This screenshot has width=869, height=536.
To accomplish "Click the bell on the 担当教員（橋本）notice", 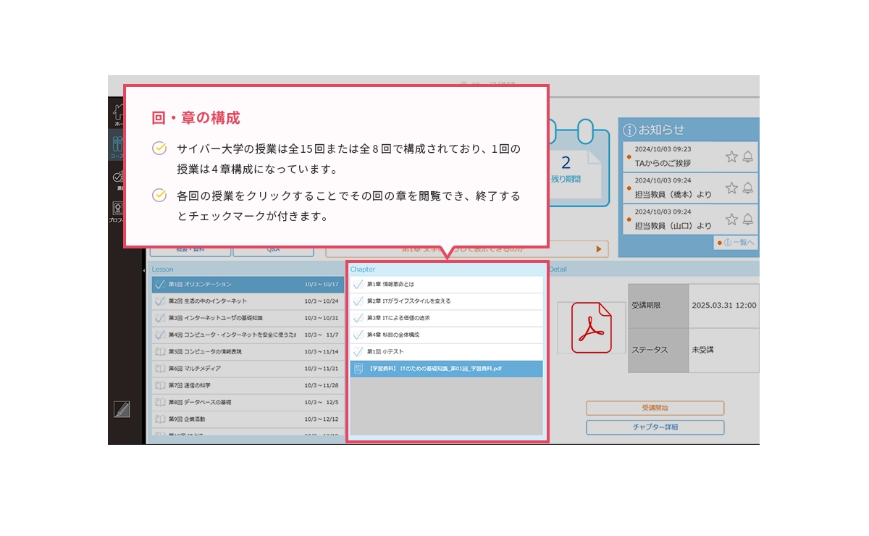I will point(747,188).
